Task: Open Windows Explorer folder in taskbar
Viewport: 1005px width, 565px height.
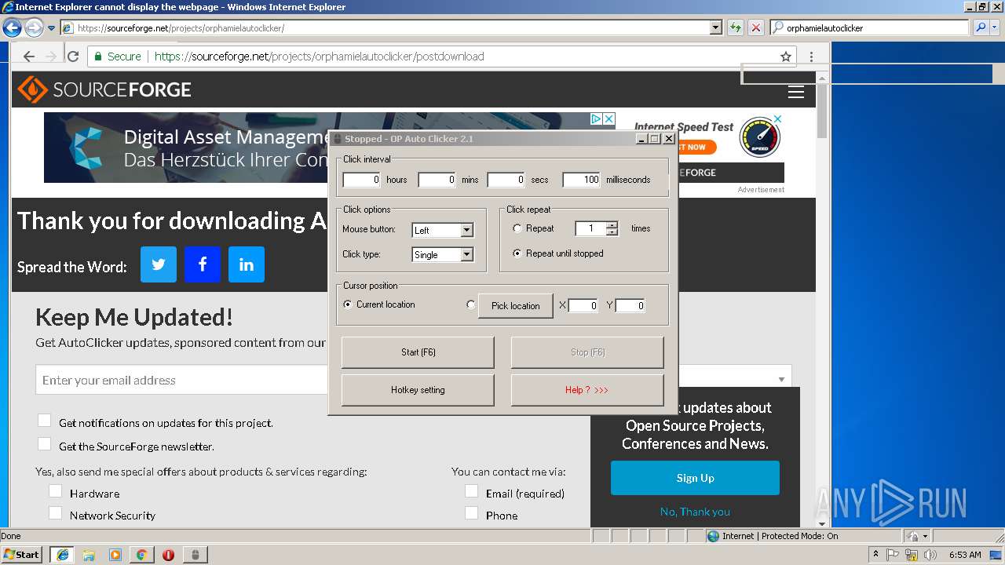Action: point(89,555)
